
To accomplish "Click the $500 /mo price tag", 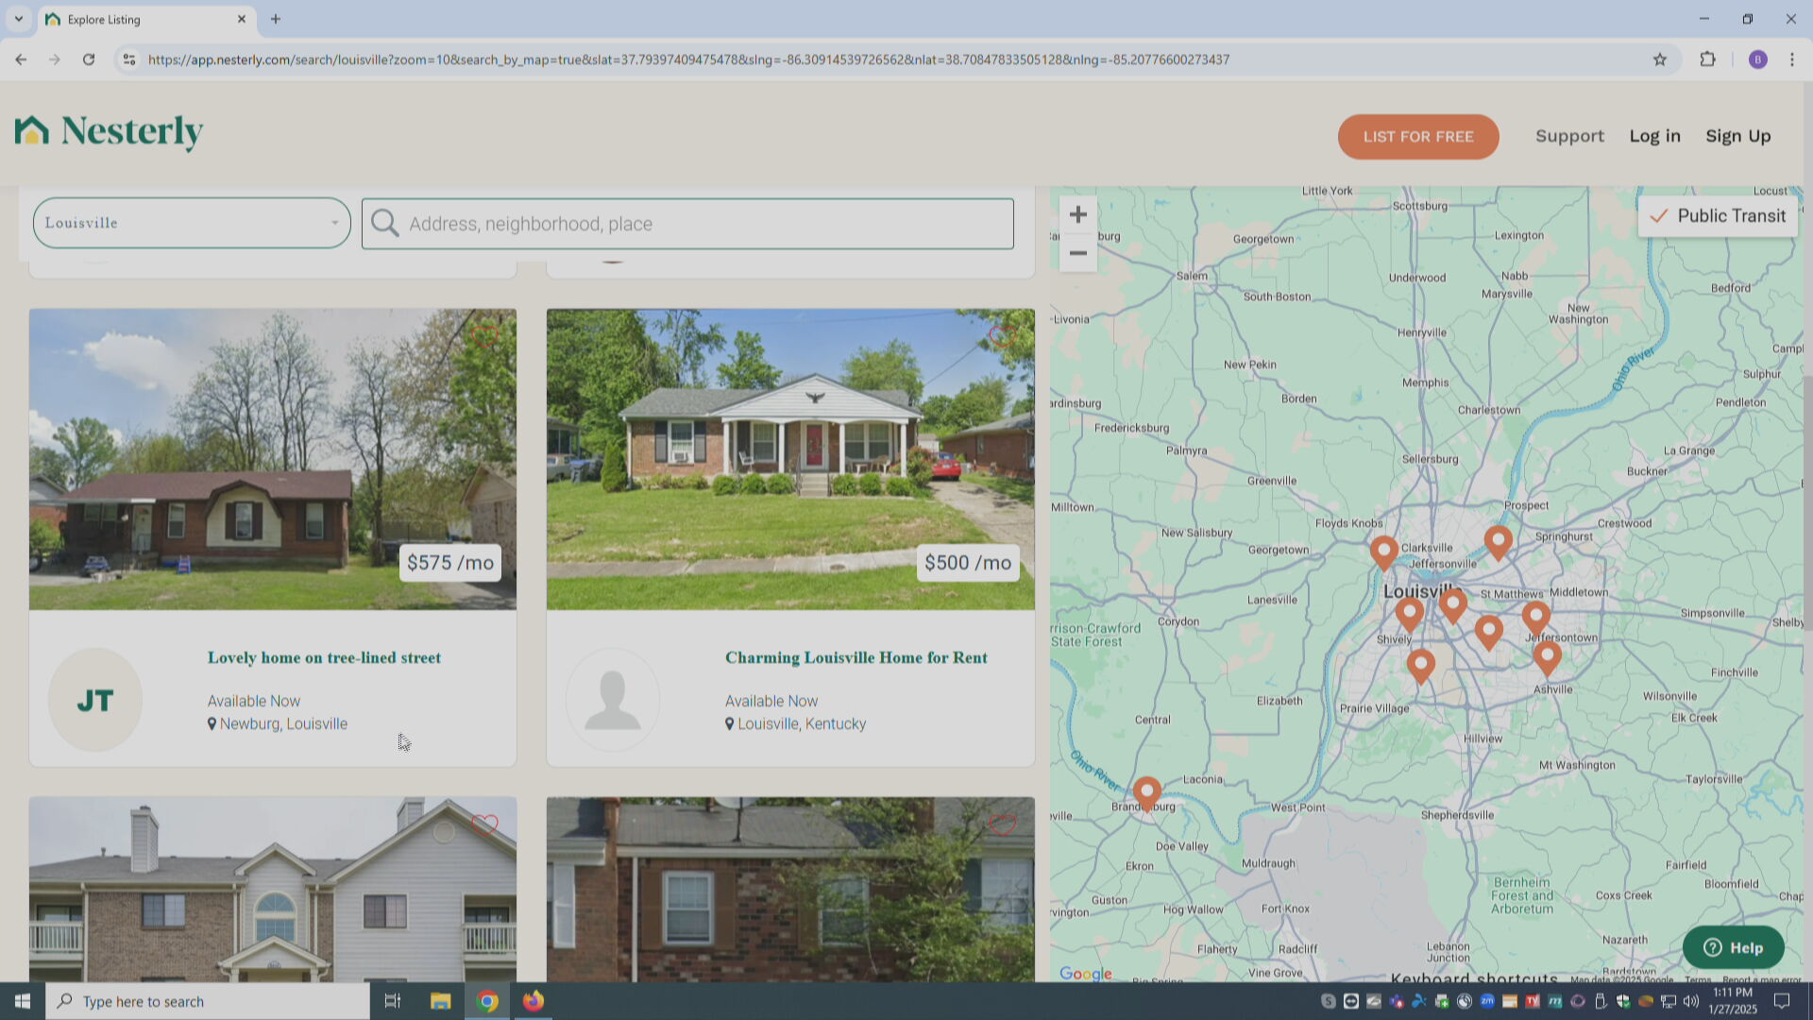I will click(x=968, y=563).
